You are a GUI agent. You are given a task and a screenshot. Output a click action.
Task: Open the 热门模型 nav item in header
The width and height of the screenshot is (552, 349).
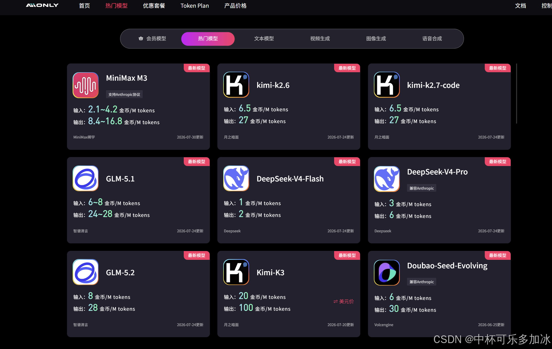point(117,6)
